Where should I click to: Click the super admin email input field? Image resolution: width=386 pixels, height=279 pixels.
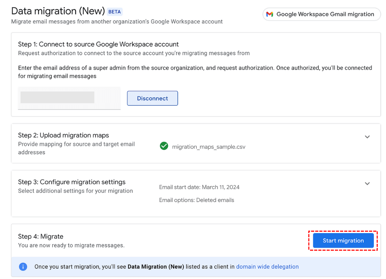click(x=69, y=98)
